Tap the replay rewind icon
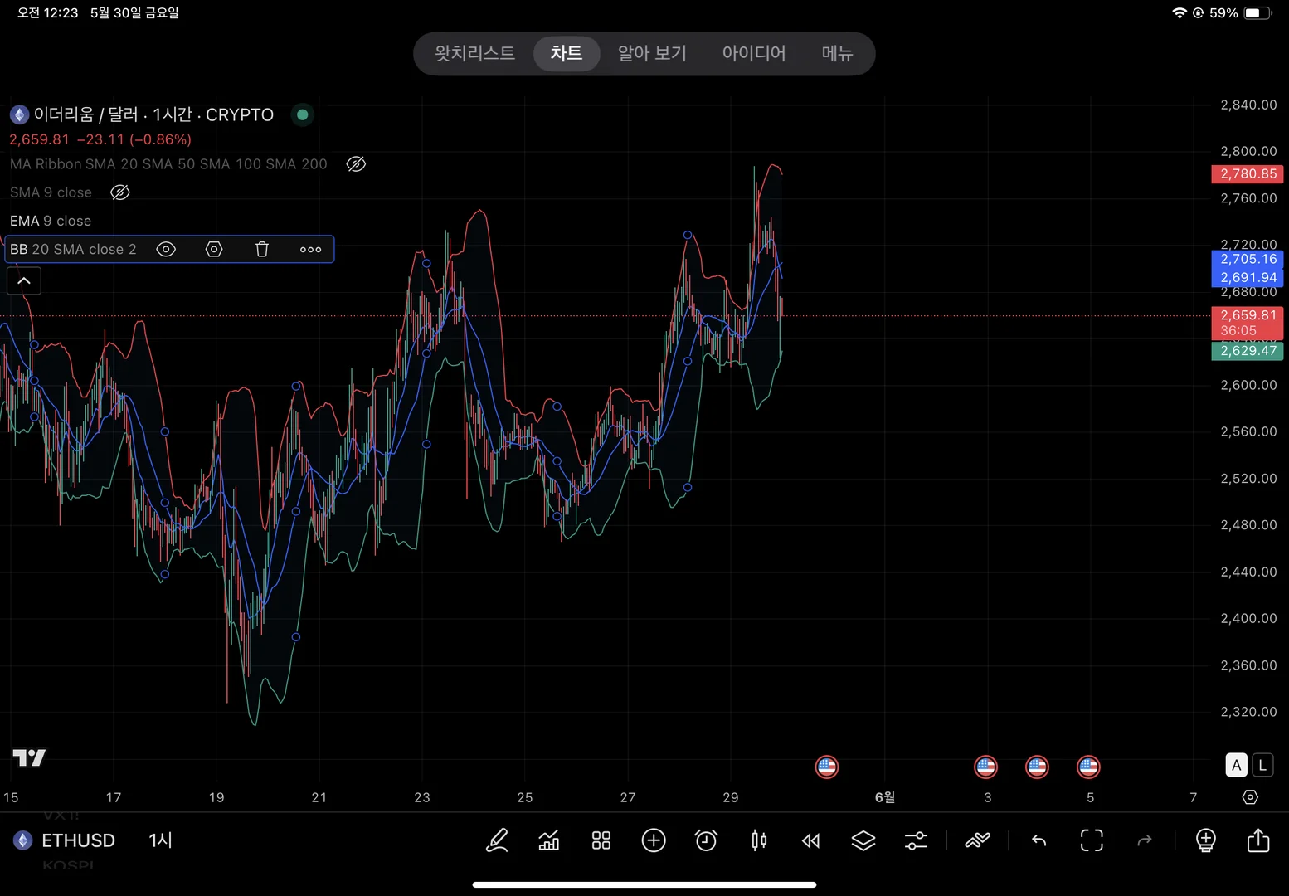This screenshot has height=896, width=1289. [x=811, y=840]
